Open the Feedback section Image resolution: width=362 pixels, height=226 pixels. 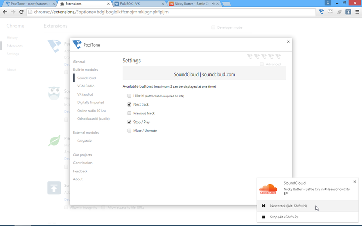80,171
